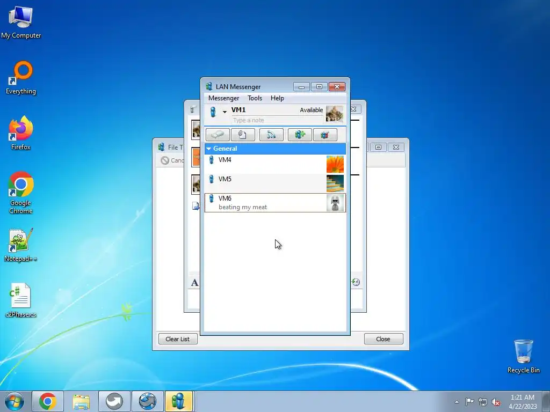The image size is (550, 412).
Task: Focus the 'Type a note' field
Action: tap(277, 120)
